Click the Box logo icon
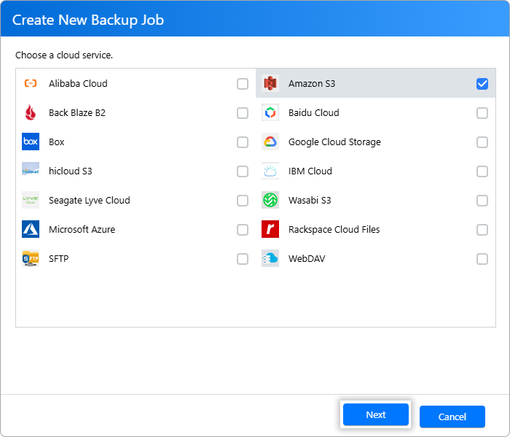Image resolution: width=510 pixels, height=437 pixels. [x=31, y=142]
